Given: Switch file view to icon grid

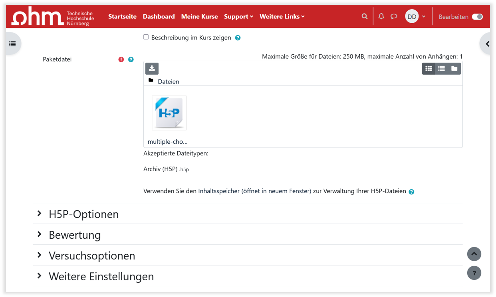Looking at the screenshot, I should coord(429,69).
